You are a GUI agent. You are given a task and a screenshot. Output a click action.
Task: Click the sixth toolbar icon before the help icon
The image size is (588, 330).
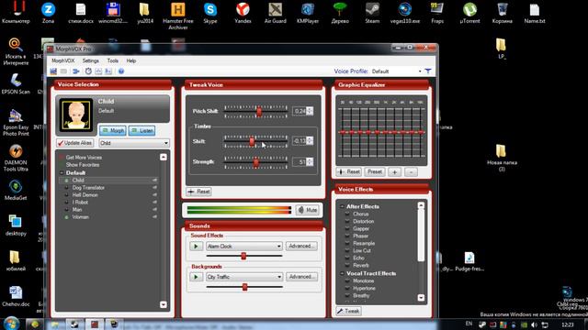tap(108, 71)
